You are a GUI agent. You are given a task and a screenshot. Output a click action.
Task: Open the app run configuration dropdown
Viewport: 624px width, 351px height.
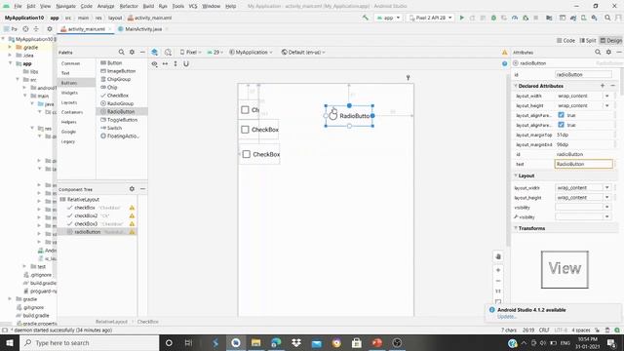click(388, 18)
